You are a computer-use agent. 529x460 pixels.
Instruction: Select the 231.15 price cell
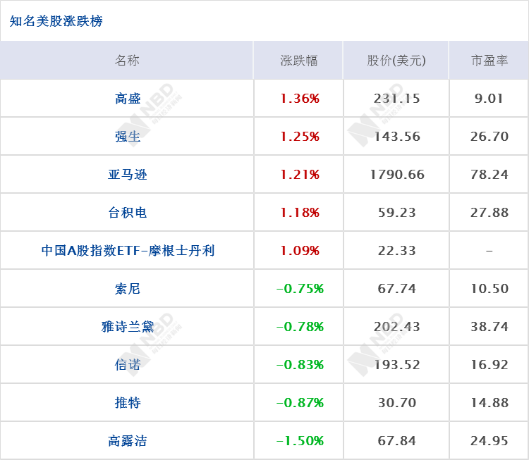(x=396, y=99)
